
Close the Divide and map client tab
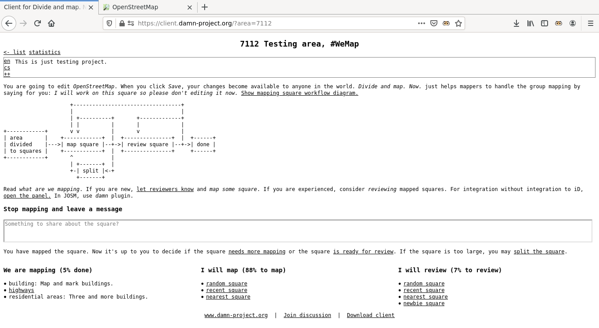(91, 7)
